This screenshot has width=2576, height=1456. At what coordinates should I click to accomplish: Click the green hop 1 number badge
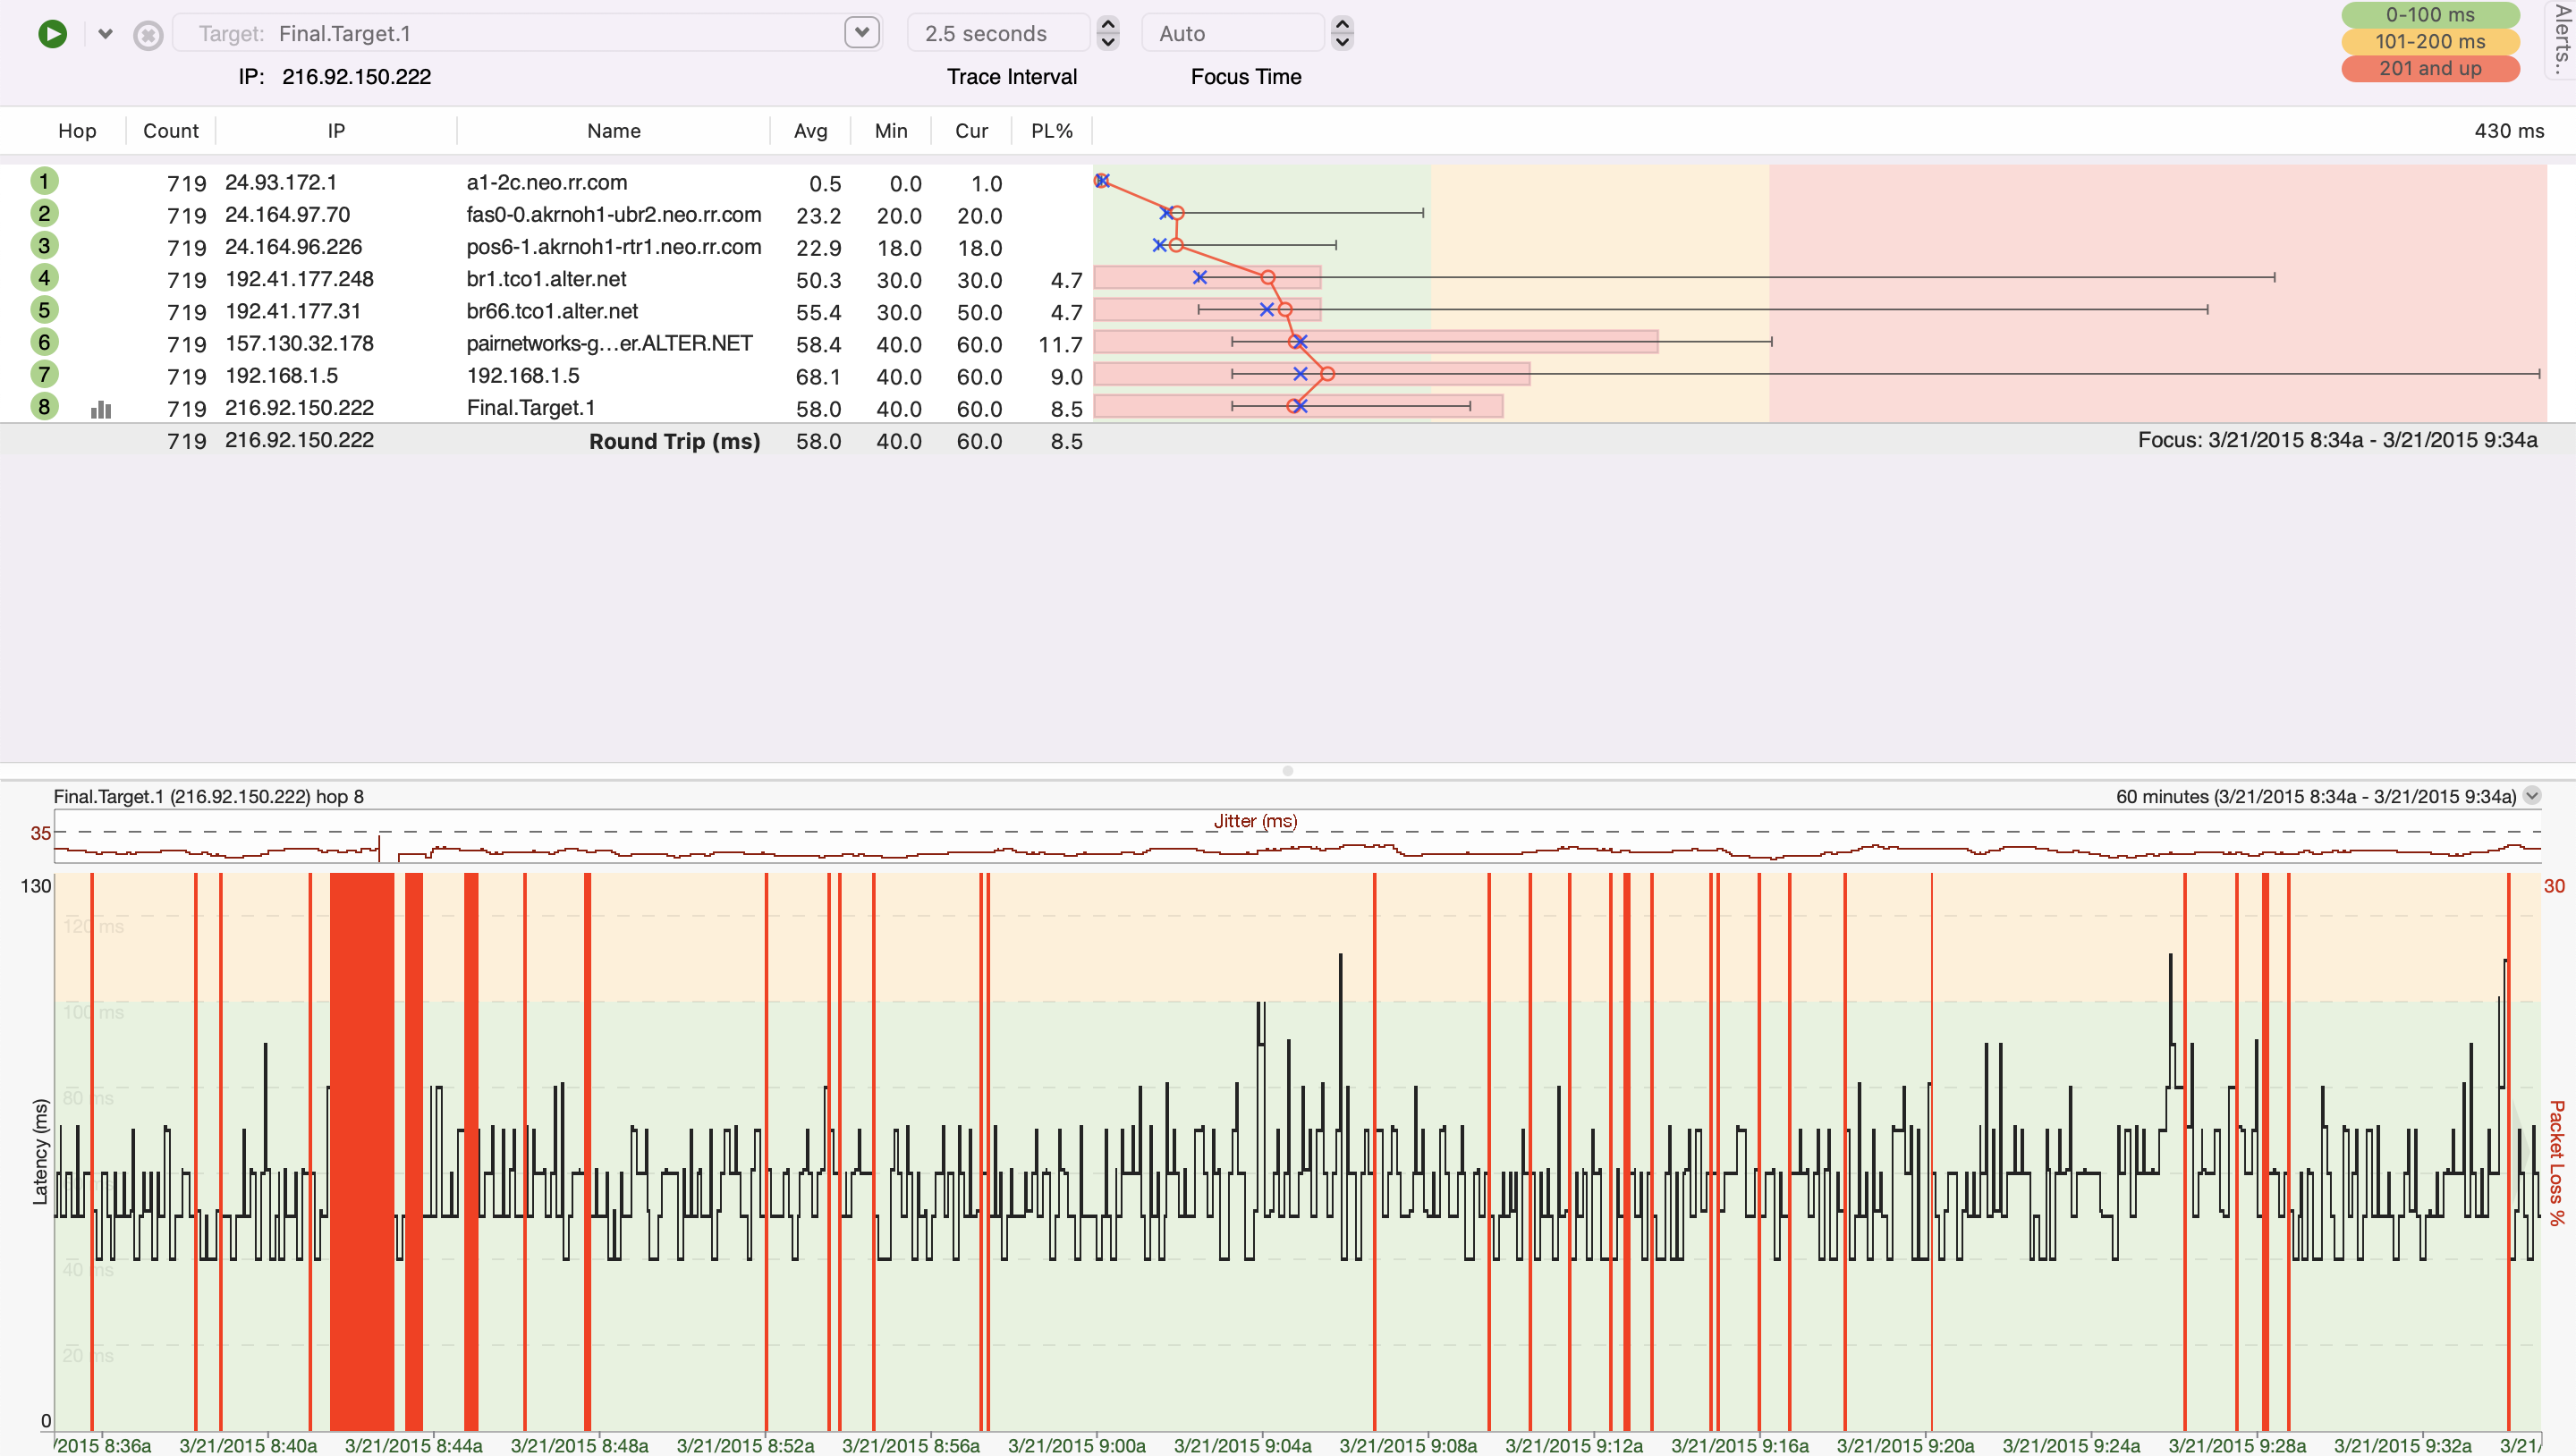[44, 182]
